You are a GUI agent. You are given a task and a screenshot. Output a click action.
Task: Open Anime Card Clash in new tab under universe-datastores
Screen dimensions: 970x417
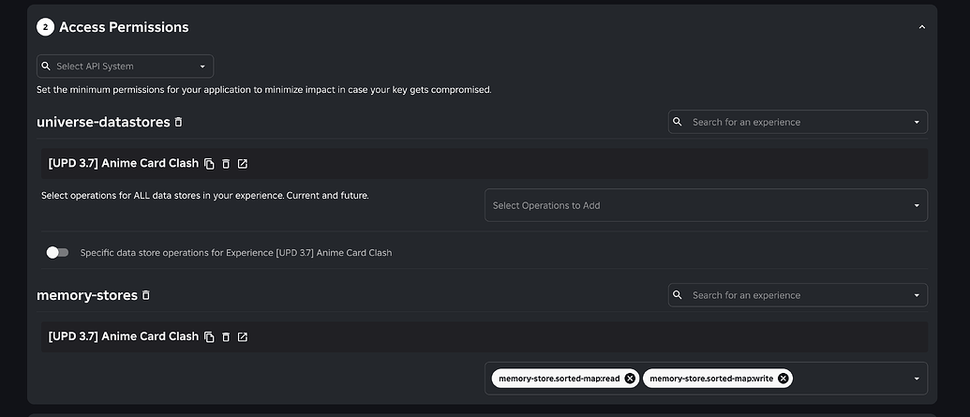(x=243, y=164)
